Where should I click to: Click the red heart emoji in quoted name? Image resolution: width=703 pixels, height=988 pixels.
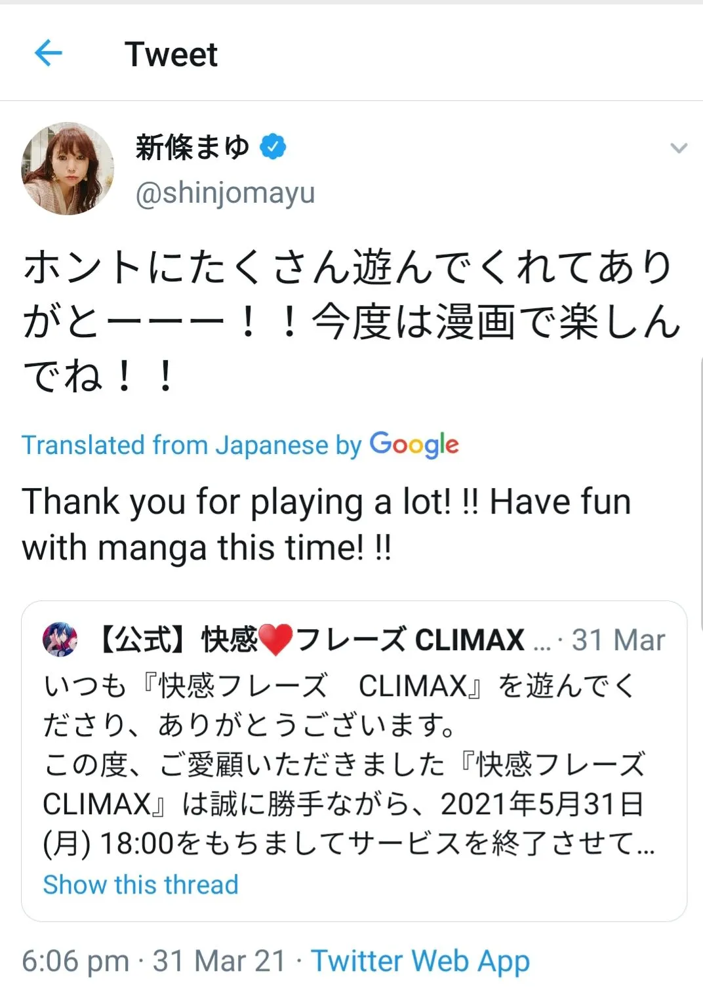tap(275, 640)
